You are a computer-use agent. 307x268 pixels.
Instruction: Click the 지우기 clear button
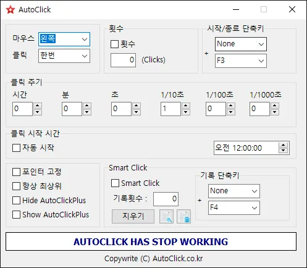pos(133,216)
